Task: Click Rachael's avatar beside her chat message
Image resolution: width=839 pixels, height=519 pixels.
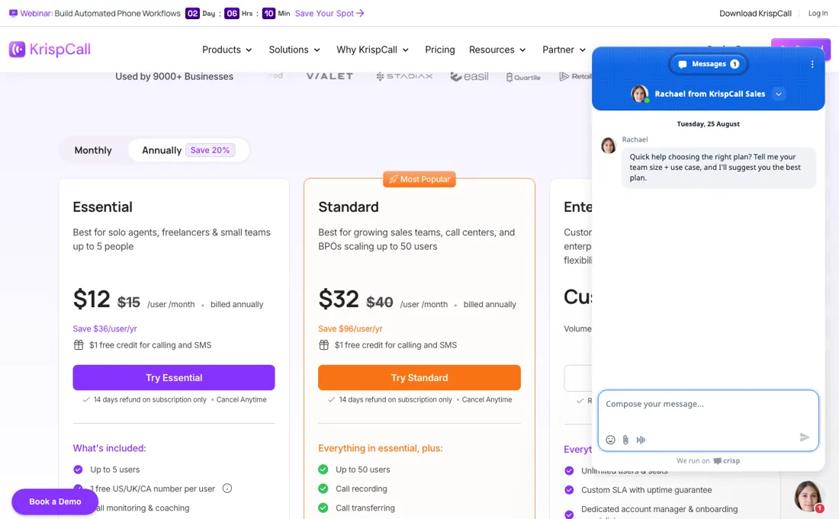Action: pyautogui.click(x=609, y=145)
